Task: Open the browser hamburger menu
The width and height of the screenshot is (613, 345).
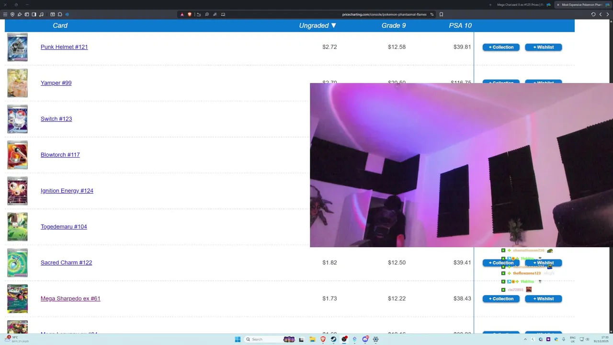Action: (x=5, y=14)
